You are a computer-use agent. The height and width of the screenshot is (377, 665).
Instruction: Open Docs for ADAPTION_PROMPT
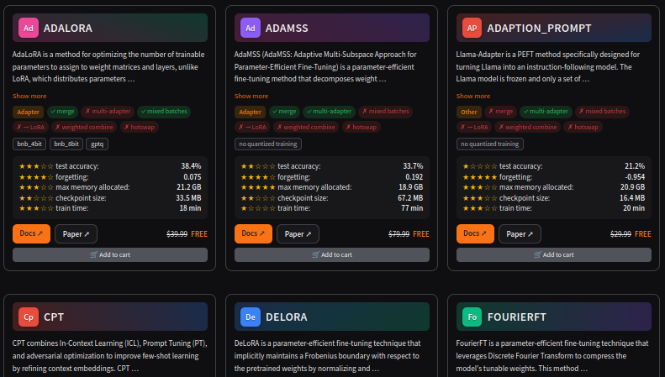click(475, 233)
